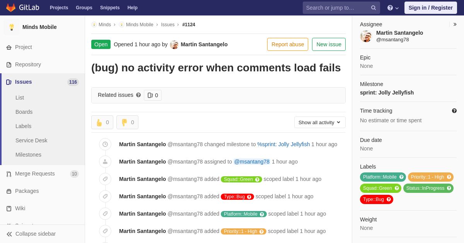Click the assignee avatar in right sidebar

[366, 36]
